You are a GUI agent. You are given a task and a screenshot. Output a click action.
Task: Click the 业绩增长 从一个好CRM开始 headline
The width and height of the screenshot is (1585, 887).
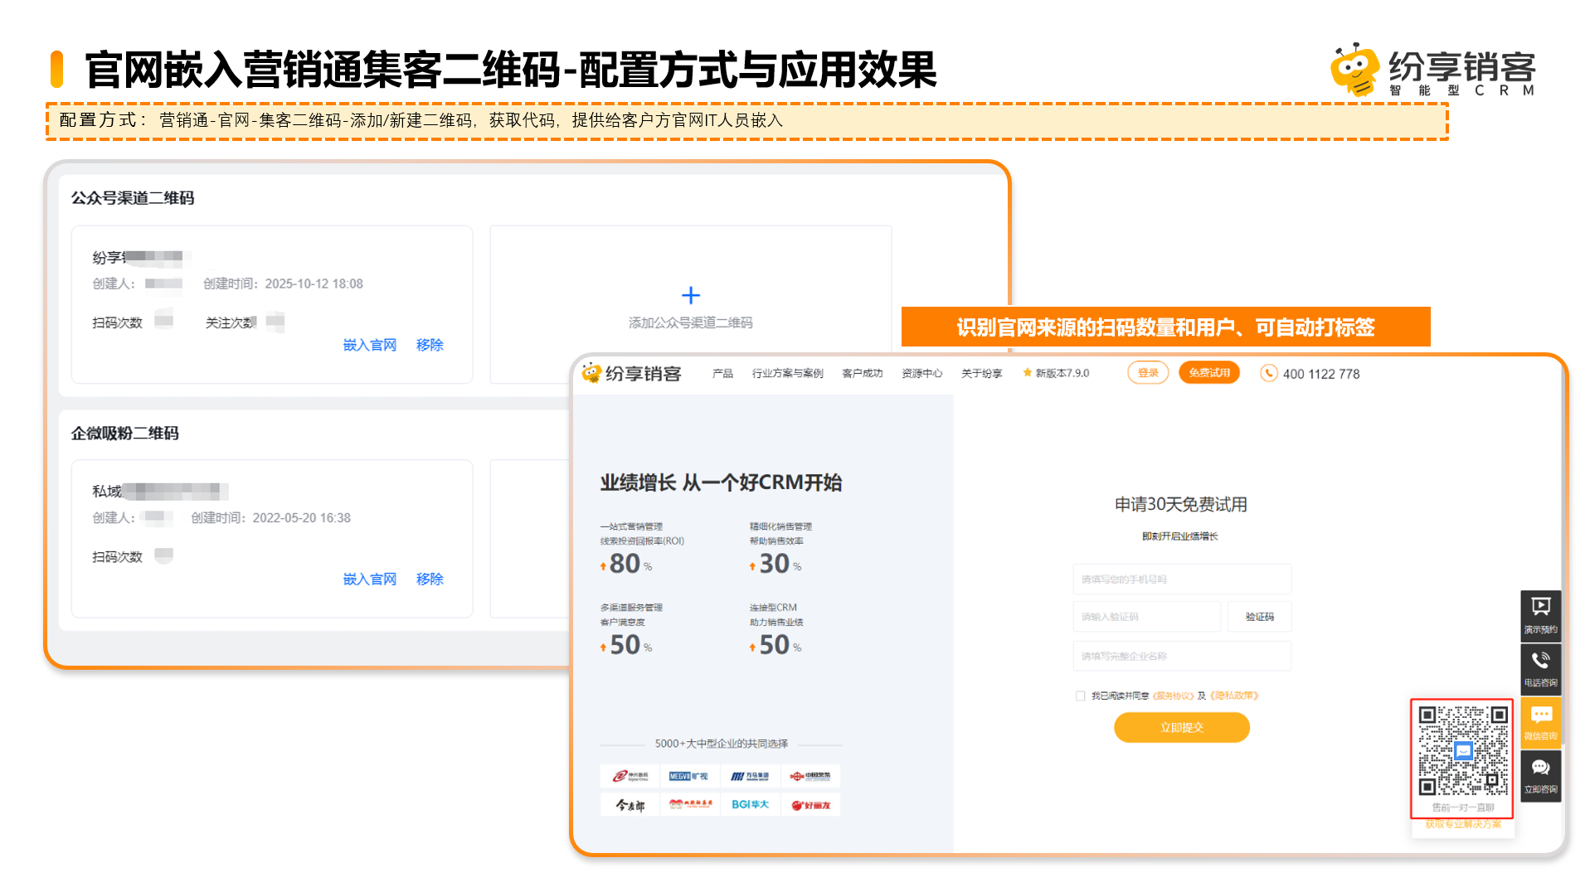coord(721,482)
